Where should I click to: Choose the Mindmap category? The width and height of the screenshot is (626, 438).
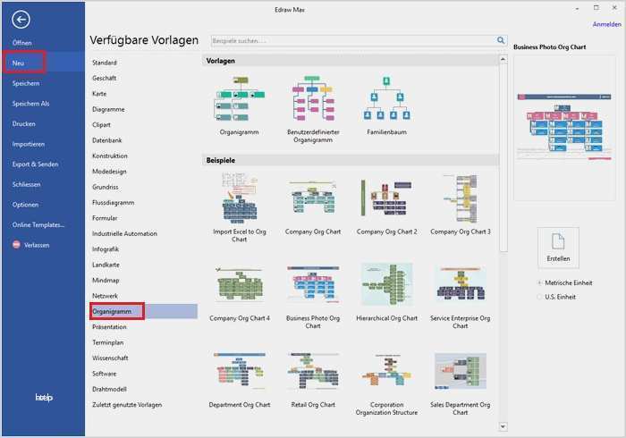point(106,281)
